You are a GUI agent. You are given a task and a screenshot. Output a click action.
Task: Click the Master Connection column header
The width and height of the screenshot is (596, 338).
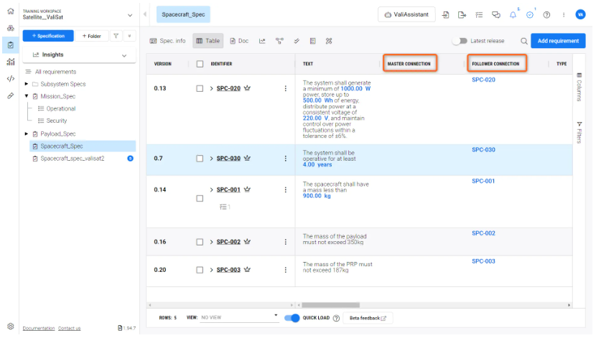(409, 64)
